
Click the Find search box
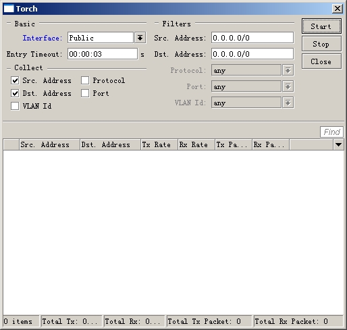(331, 132)
